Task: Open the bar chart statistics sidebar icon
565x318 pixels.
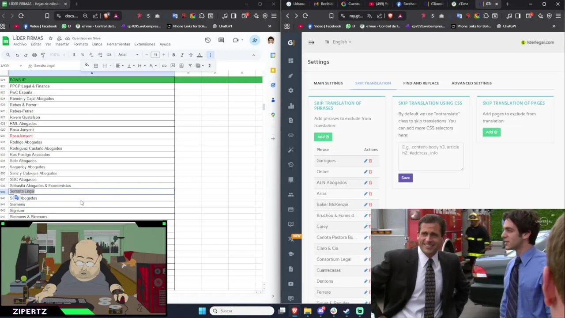Action: coord(290,106)
